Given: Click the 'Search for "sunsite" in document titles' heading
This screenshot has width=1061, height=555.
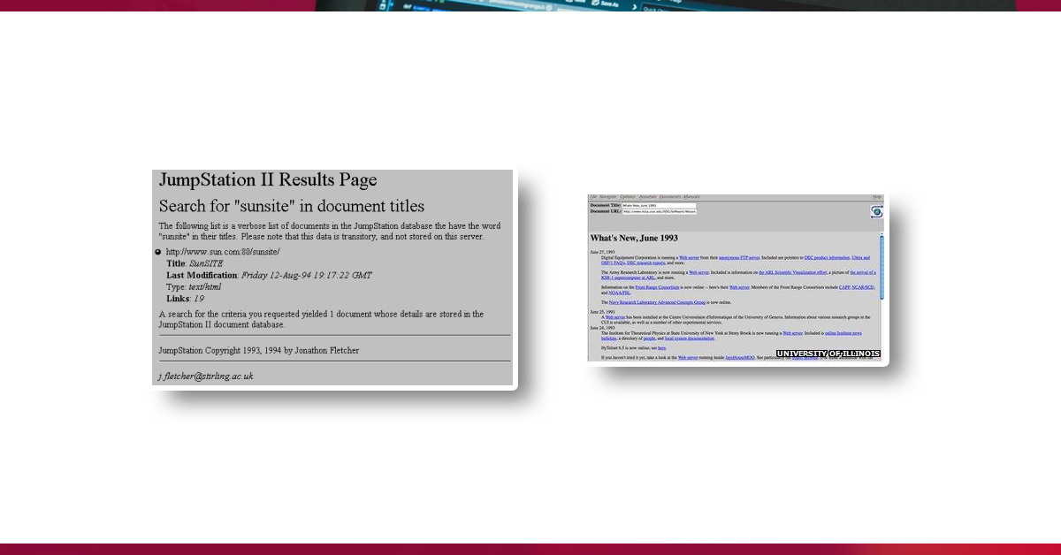Looking at the screenshot, I should 292,206.
